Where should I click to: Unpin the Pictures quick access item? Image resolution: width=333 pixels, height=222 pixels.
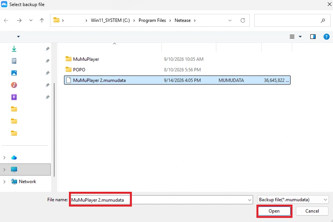point(48,73)
